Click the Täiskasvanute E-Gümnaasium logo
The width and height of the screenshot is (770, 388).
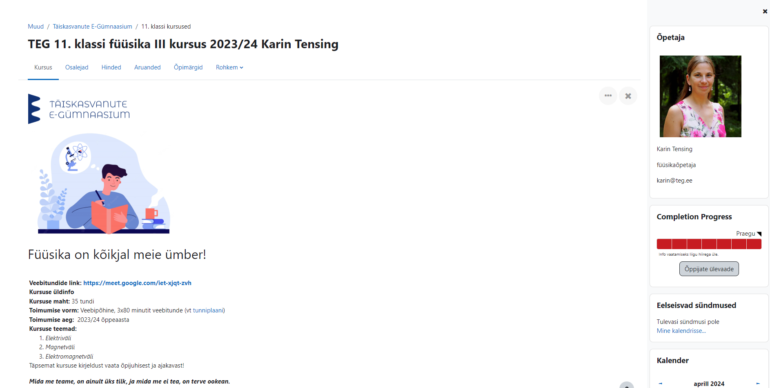[x=79, y=109]
